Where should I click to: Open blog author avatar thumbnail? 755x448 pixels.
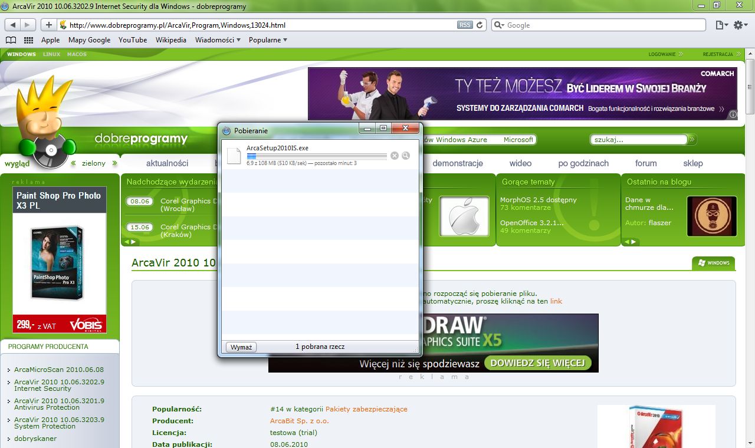click(712, 216)
